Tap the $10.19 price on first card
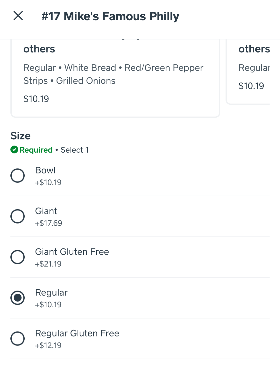This screenshot has height=365, width=280. point(36,99)
